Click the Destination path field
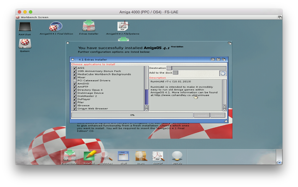The height and width of the screenshot is (187, 298). coord(199,68)
